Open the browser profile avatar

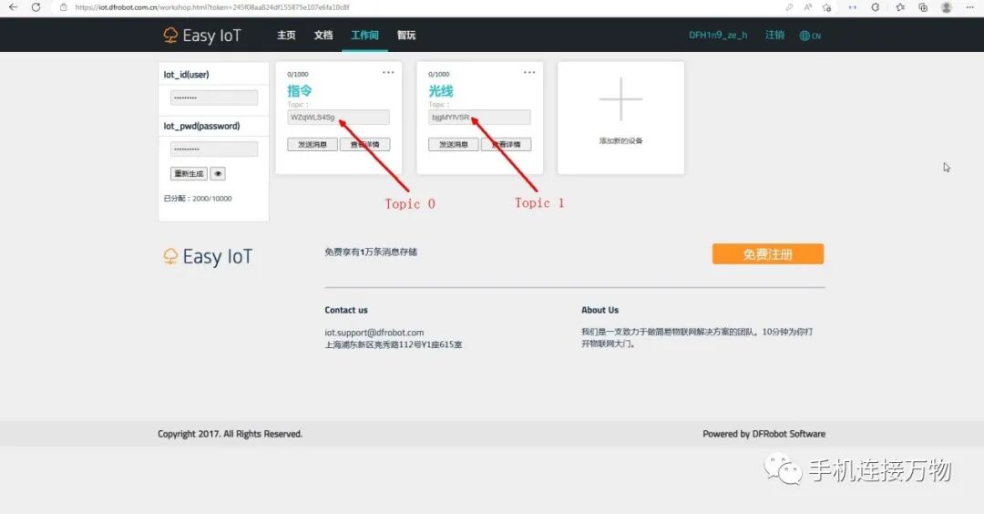pos(947,7)
